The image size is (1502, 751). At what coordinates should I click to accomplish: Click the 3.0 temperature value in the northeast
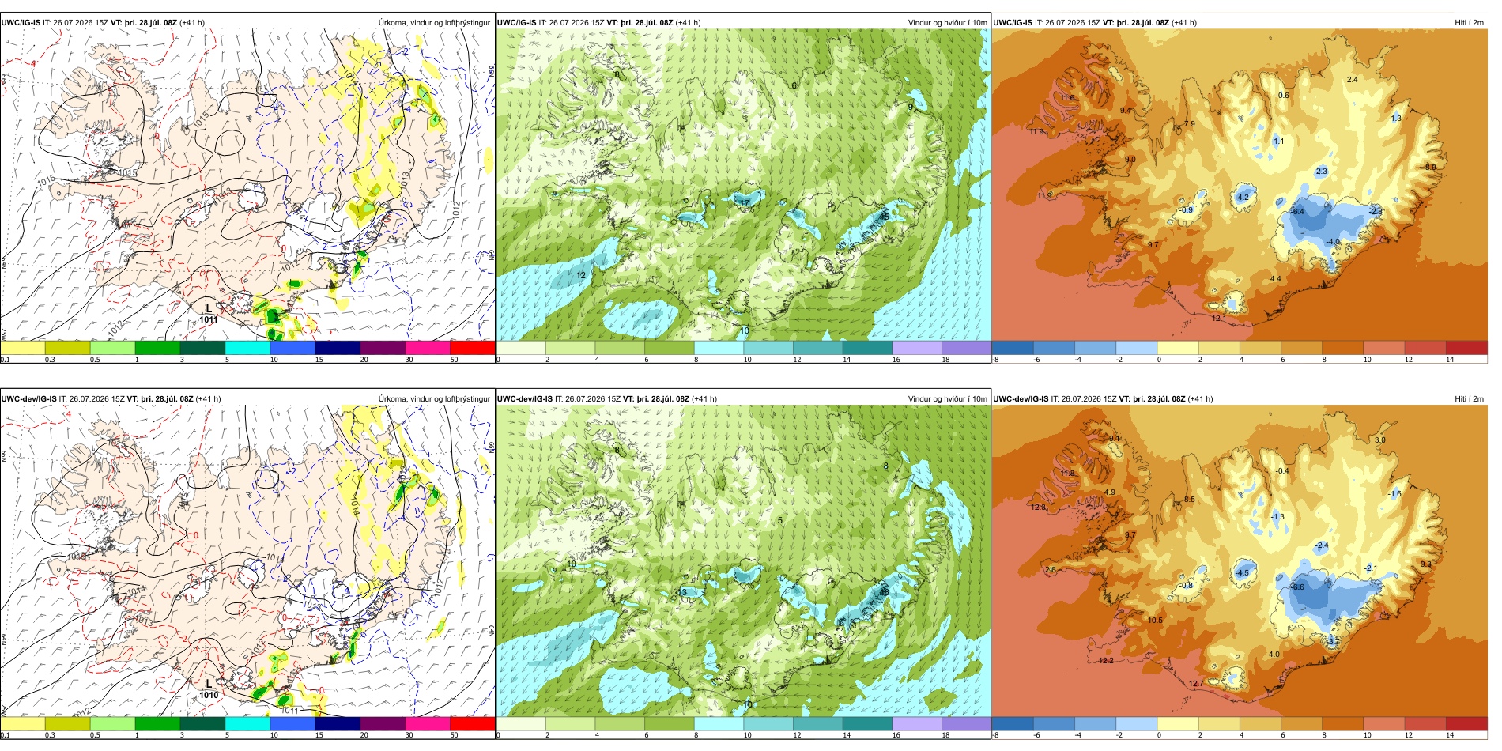click(x=1379, y=440)
